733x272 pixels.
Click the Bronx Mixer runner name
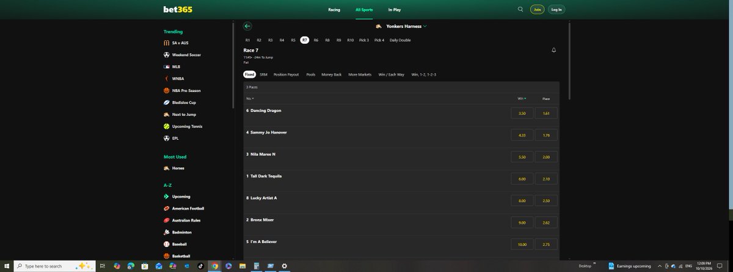pos(262,220)
